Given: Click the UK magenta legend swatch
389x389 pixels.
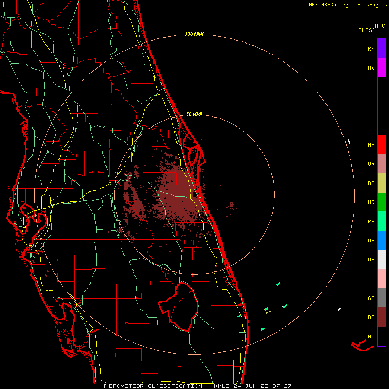Looking at the screenshot, I should [x=382, y=68].
